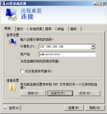Click the 另存为 button
Viewport: 107px width, 114px height.
pyautogui.click(x=60, y=93)
